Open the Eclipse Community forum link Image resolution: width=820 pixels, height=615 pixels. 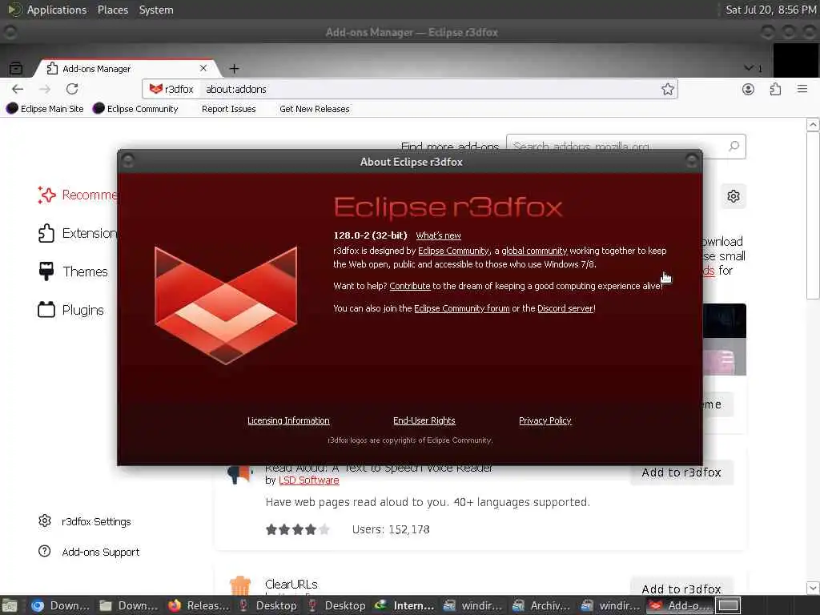(x=462, y=308)
